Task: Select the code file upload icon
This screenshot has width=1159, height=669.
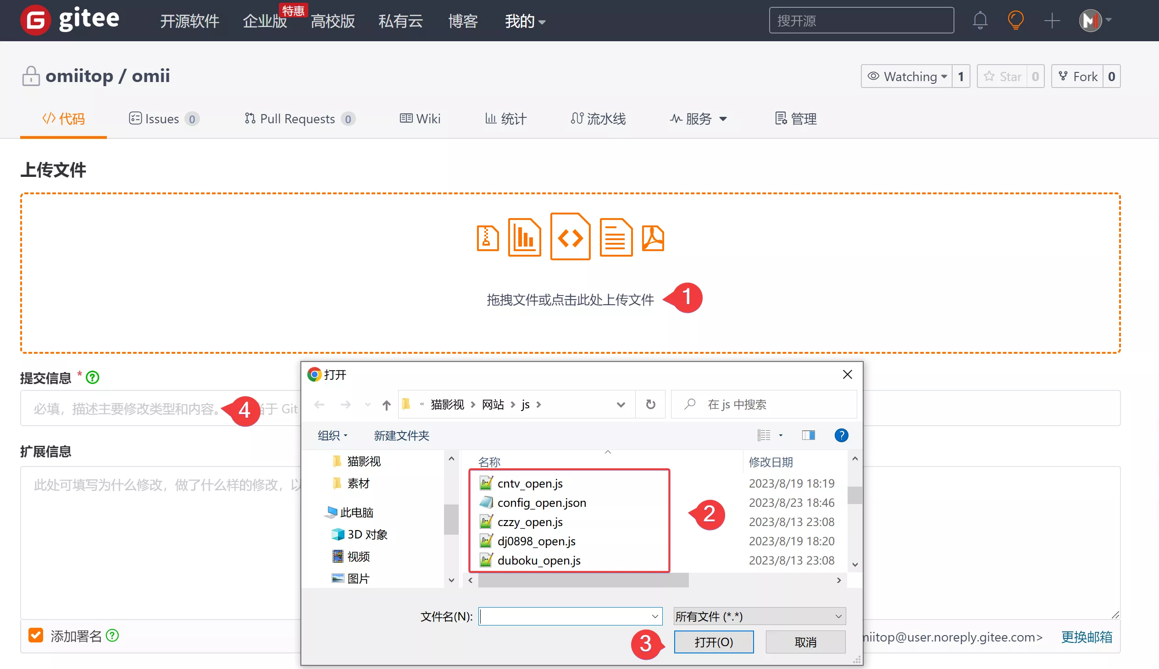Action: pyautogui.click(x=570, y=237)
